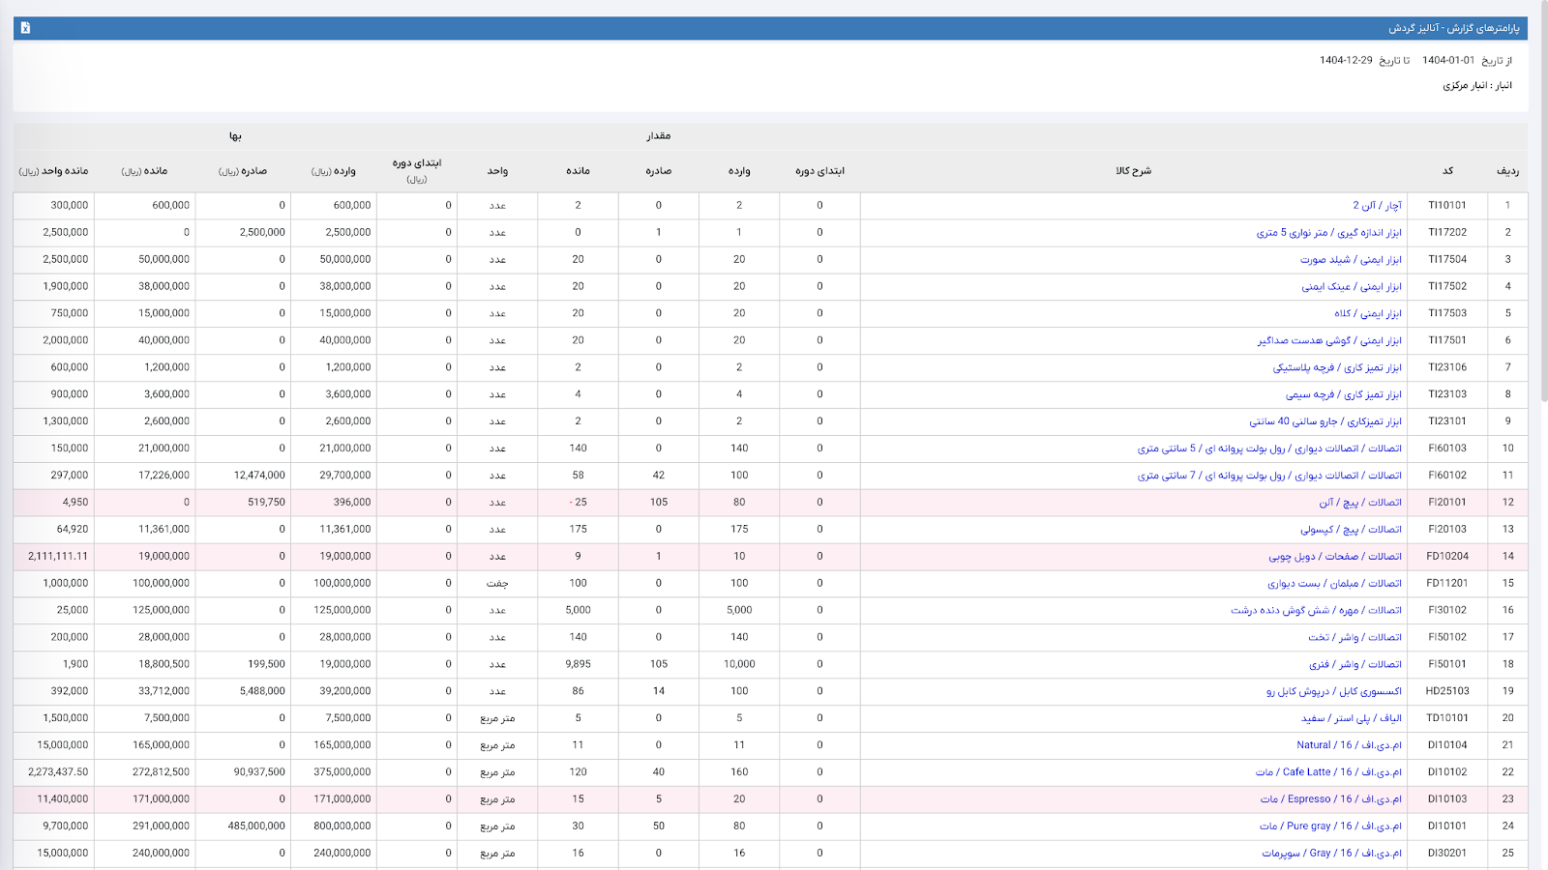Open the MDF 16 Cafe Latte item link
Image resolution: width=1548 pixels, height=870 pixels.
(x=1328, y=772)
